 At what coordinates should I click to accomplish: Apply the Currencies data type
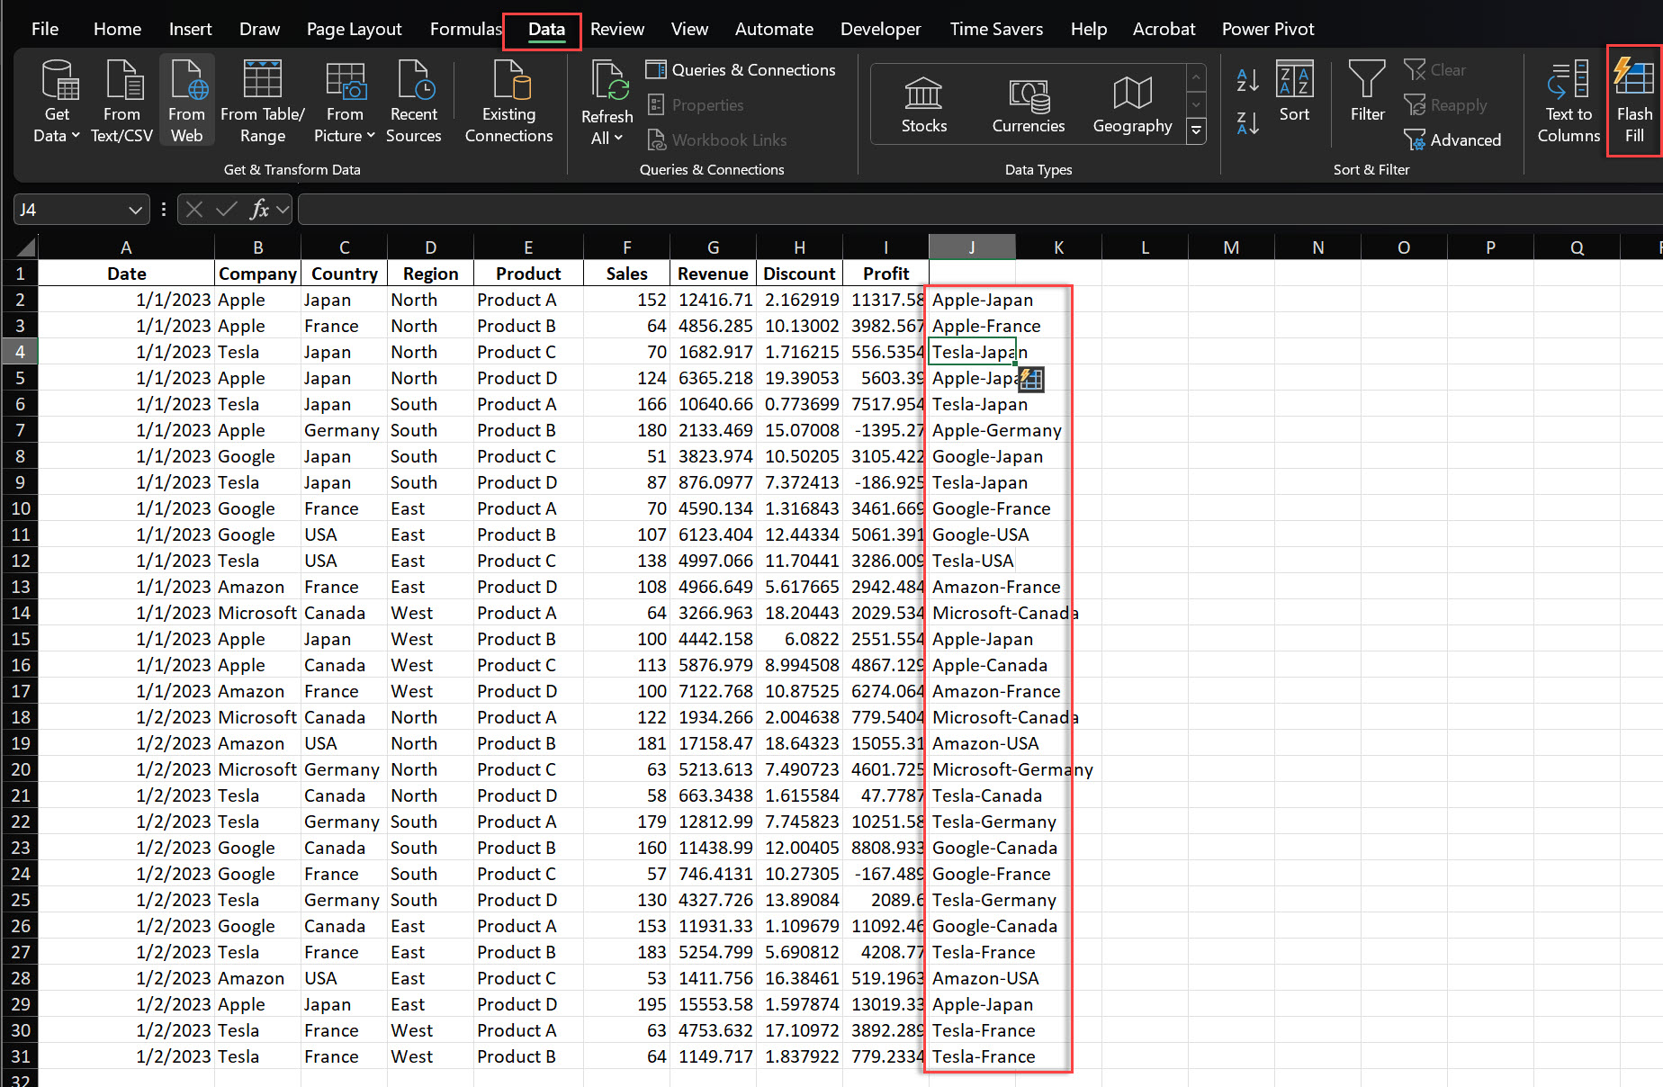point(1028,104)
